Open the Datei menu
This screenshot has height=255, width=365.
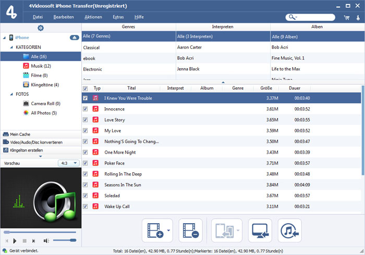[38, 17]
